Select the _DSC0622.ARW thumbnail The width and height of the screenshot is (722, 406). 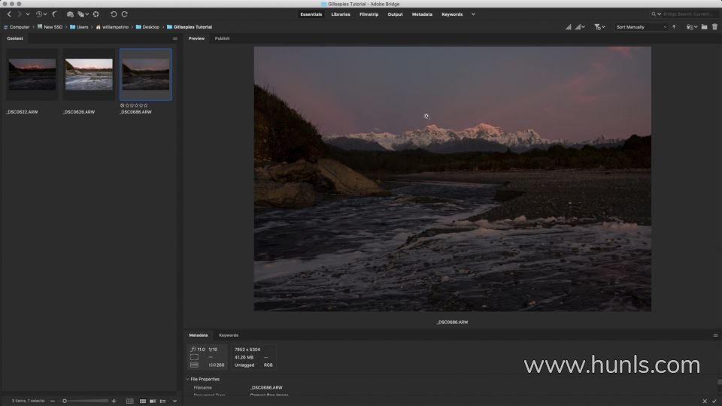pos(32,74)
